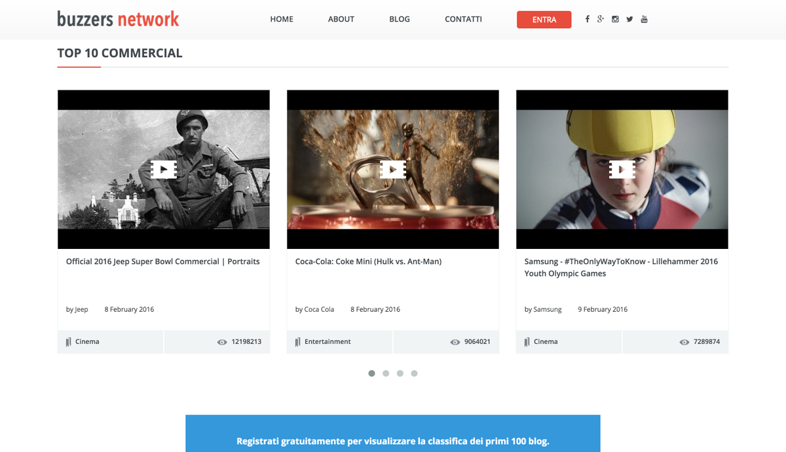786x452 pixels.
Task: Click the eye icon beside 9064021 views
Action: click(455, 342)
